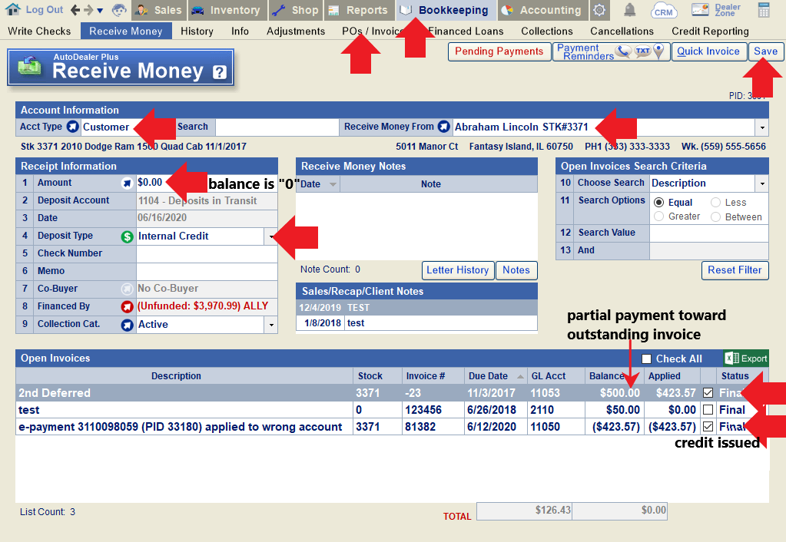Viewport: 786px width, 542px height.
Task: Open the Inventory menu
Action: 227,10
